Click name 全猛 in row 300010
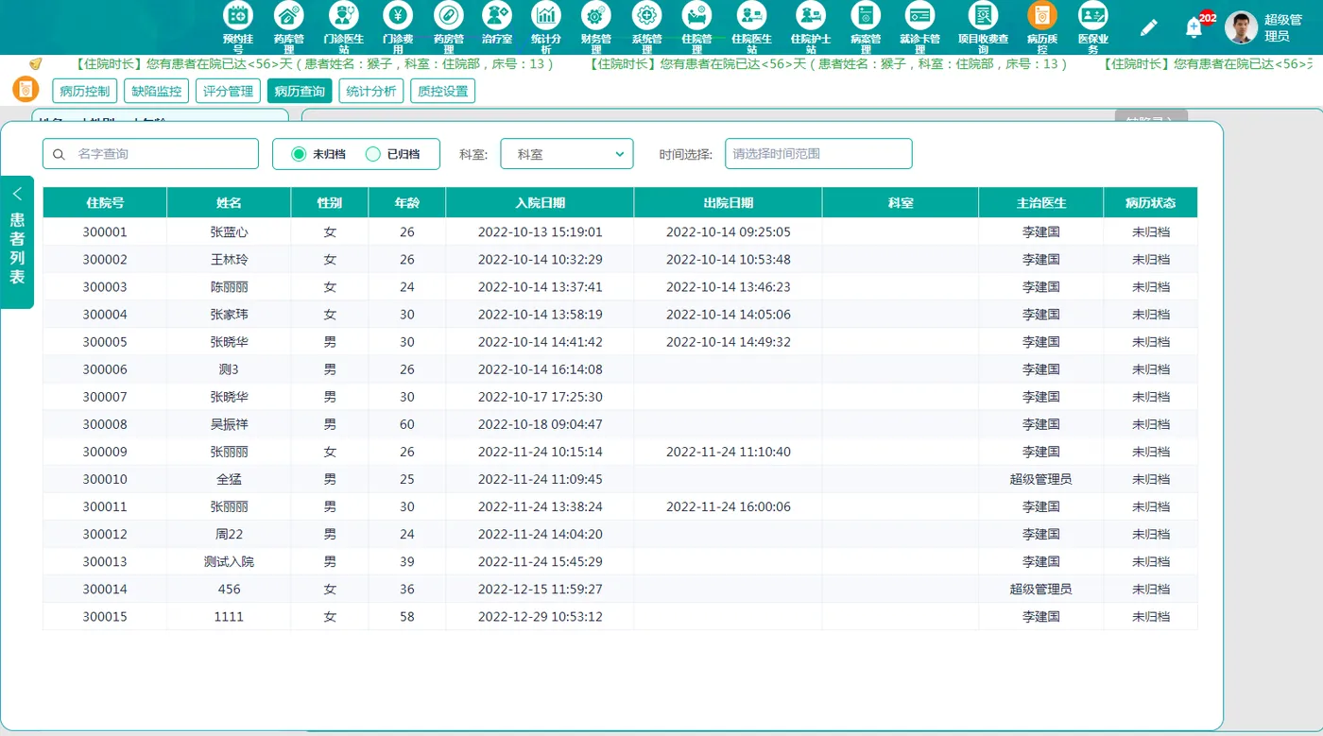 pos(229,479)
